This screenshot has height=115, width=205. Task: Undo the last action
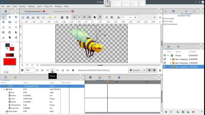point(50,17)
